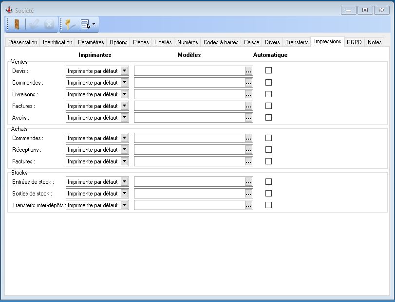Click the Transferts inter-dépôts model field
This screenshot has height=302, width=395.
[189, 205]
